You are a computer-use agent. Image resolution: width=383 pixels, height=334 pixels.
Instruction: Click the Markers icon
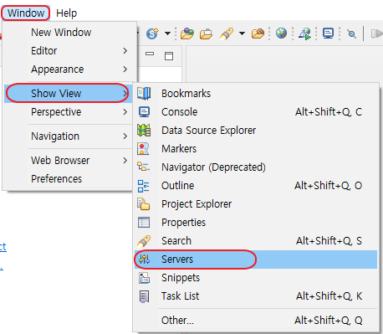[143, 149]
